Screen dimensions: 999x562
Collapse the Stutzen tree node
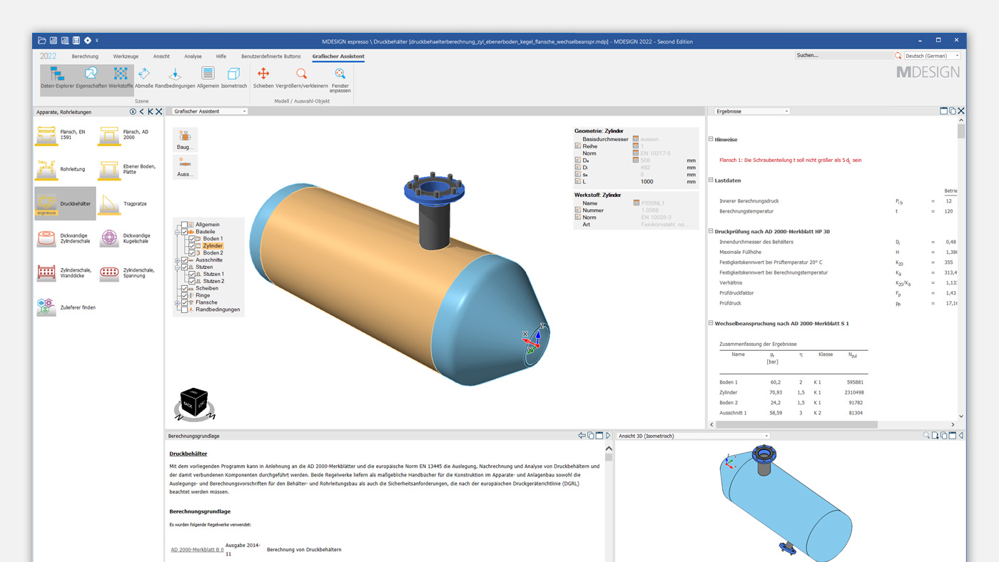(178, 267)
